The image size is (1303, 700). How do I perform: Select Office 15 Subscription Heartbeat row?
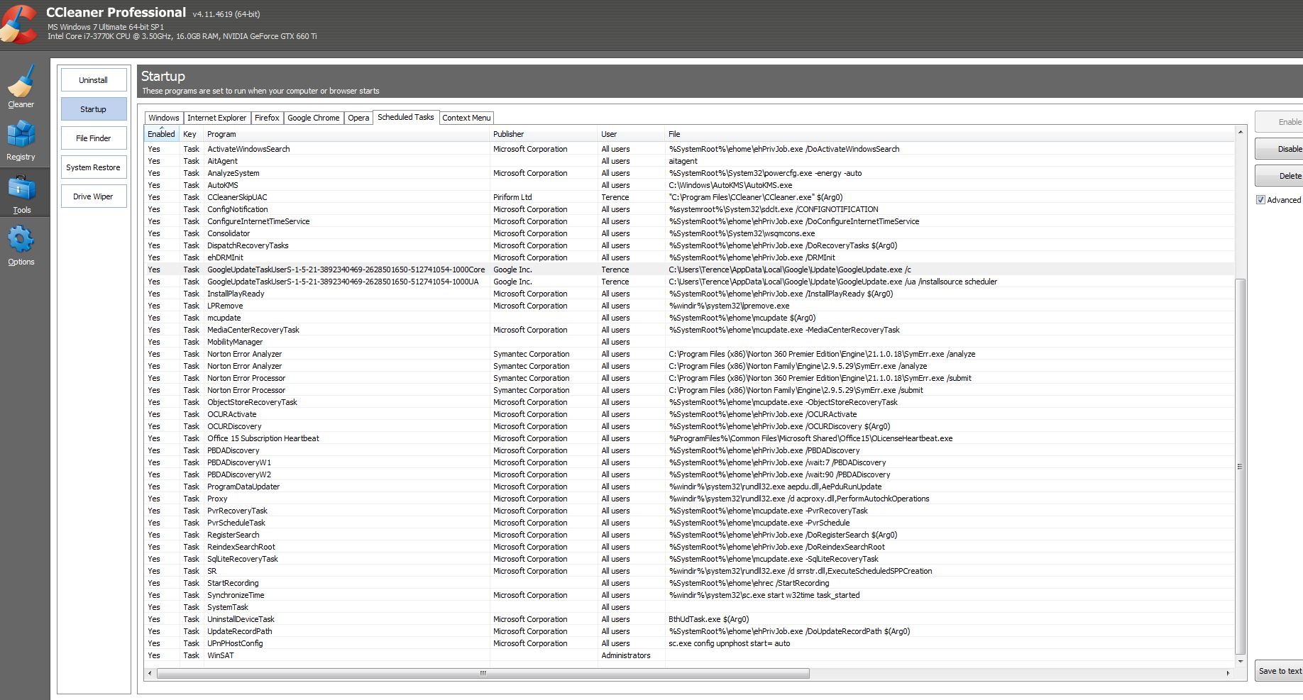coord(689,438)
